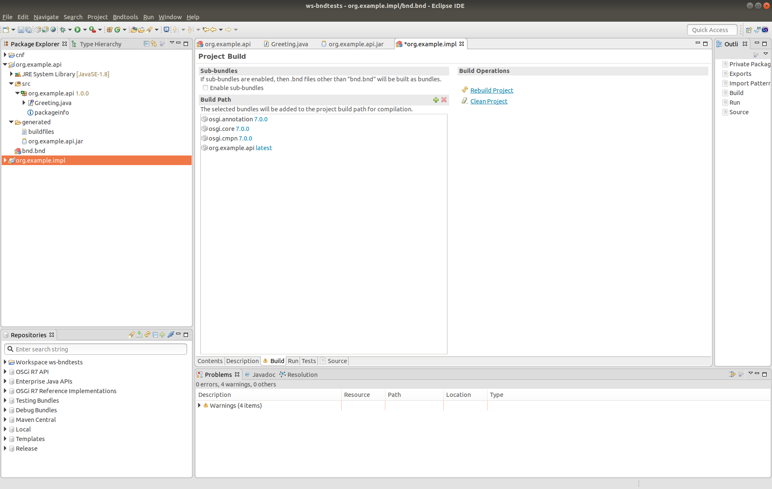Enable the sub-bundles checkbox
Viewport: 772px width, 489px height.
pyautogui.click(x=205, y=88)
